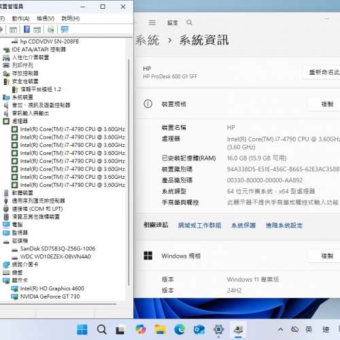Image resolution: width=340 pixels, height=340 pixels.
Task: Click the Settings search magnifier icon
Action: pos(189,22)
